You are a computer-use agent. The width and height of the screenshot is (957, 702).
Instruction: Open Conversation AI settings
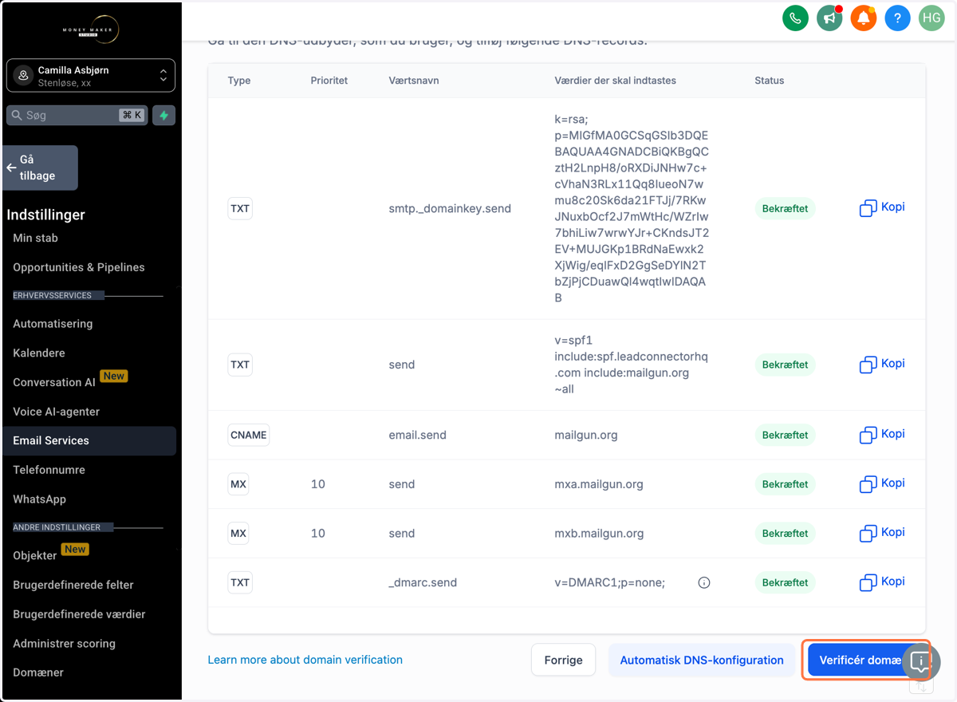(54, 382)
